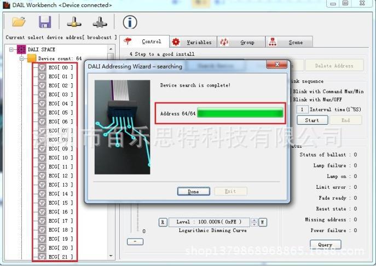Click the Device count folder icon

coord(32,59)
